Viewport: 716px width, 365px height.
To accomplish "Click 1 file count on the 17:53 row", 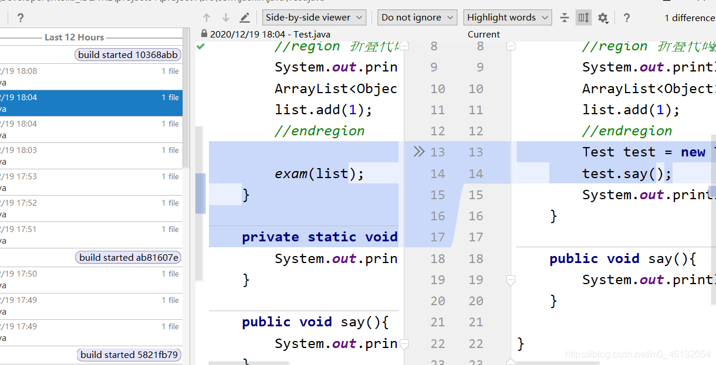I will point(170,176).
